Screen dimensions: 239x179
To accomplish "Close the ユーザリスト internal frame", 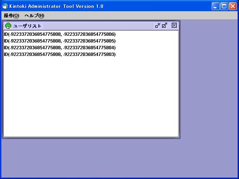I will click(x=174, y=26).
